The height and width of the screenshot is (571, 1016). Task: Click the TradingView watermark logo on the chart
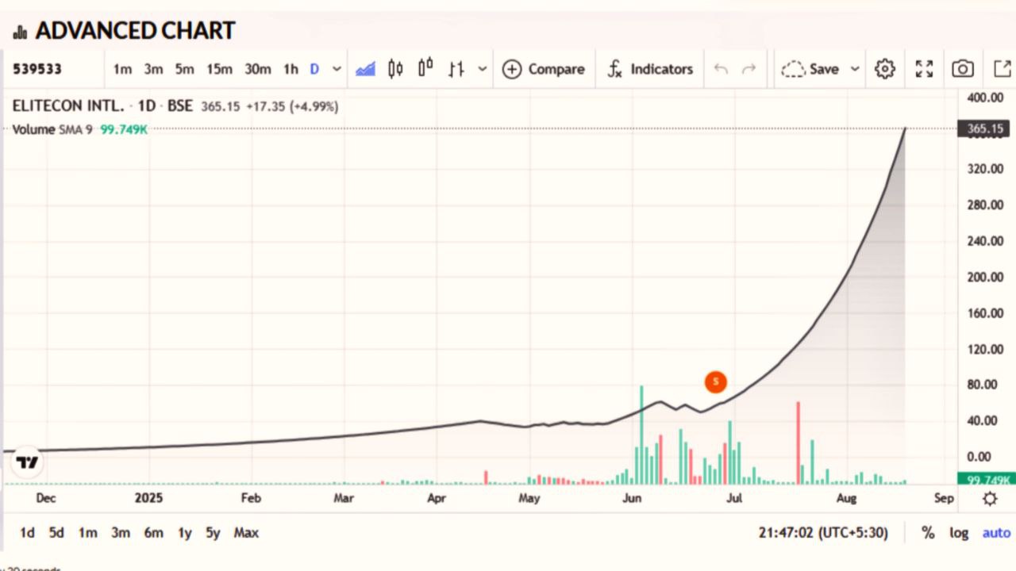click(x=27, y=462)
